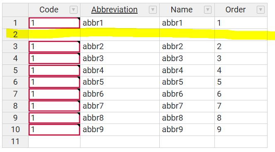Select the abbr2 Abbreviation cell

pyautogui.click(x=120, y=47)
